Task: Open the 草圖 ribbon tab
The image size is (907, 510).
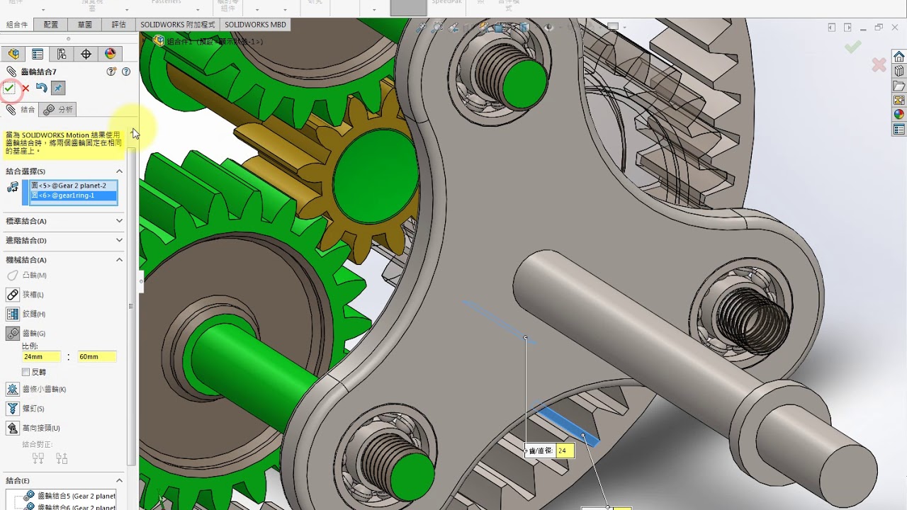Action: [x=85, y=24]
